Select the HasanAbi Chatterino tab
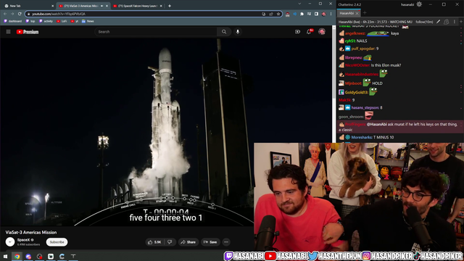This screenshot has width=464, height=261. (x=347, y=13)
